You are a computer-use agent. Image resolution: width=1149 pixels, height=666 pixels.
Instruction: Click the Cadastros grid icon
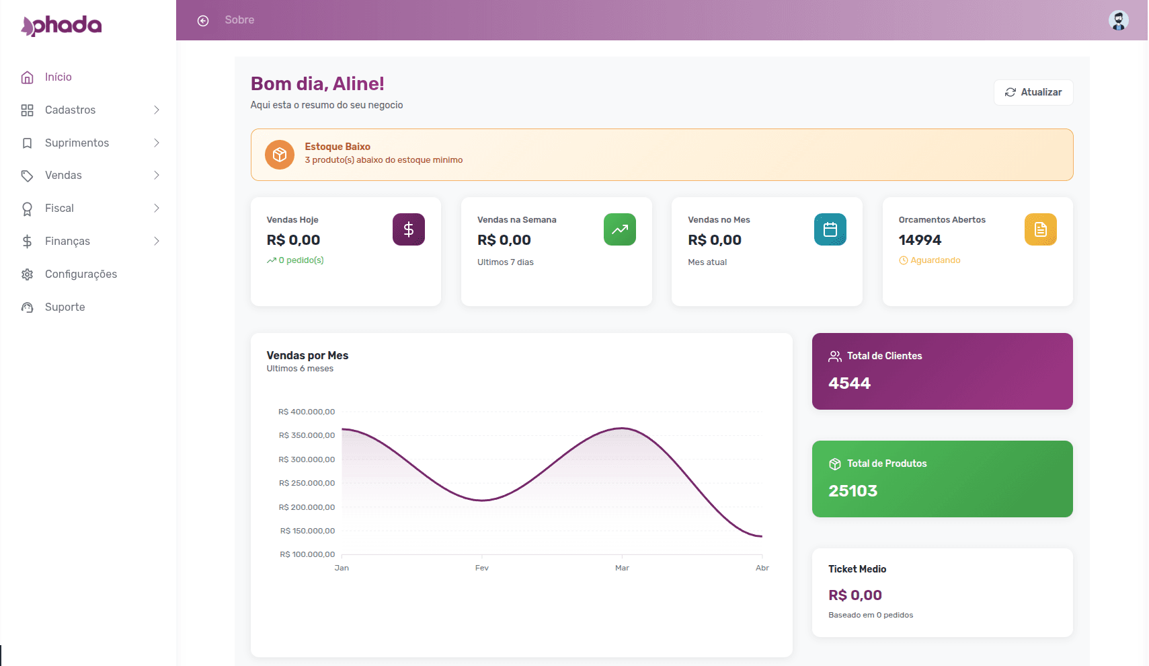pyautogui.click(x=27, y=110)
